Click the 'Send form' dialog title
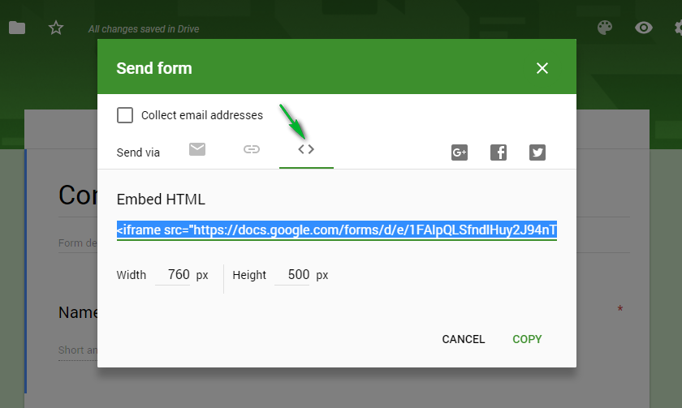Screen dimensions: 682x408 (154, 68)
